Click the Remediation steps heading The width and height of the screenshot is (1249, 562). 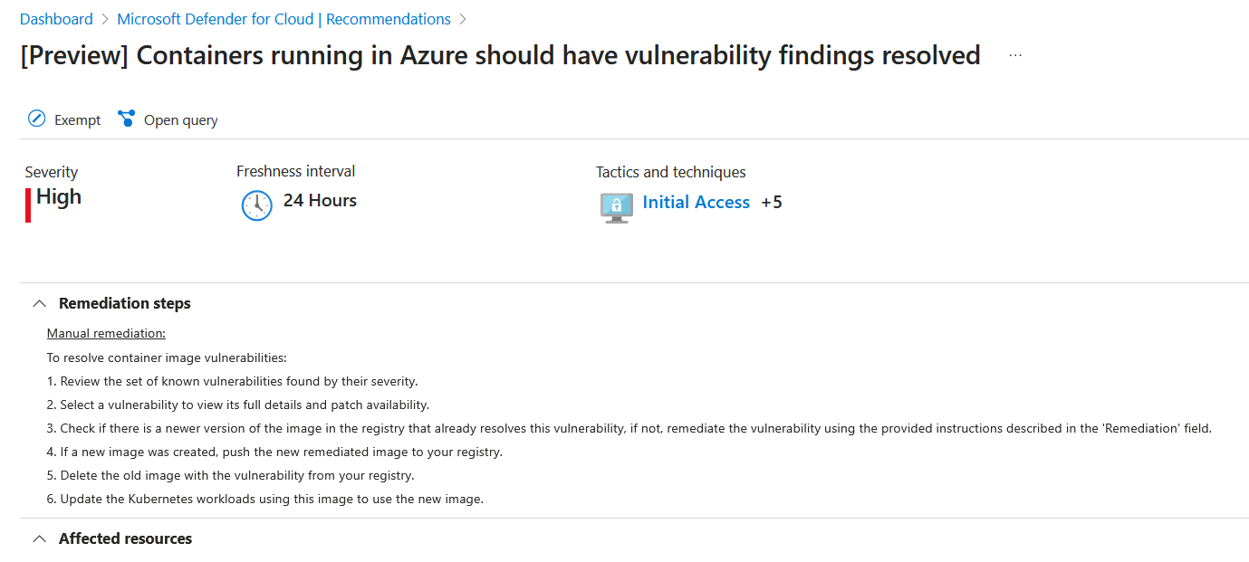coord(124,303)
